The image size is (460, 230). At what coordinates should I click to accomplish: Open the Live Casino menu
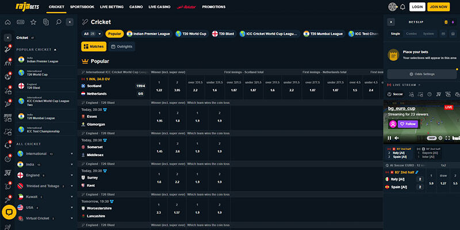(x=159, y=7)
